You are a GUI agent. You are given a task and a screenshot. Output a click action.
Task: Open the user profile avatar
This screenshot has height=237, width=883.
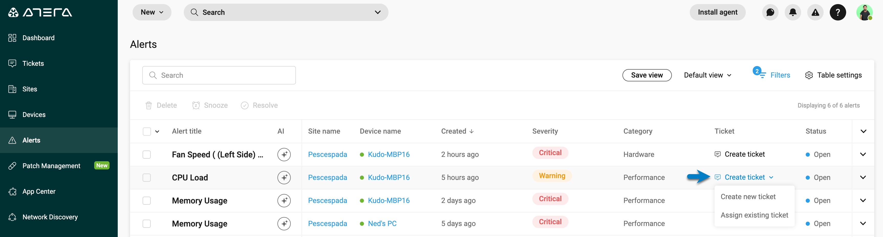pos(864,12)
